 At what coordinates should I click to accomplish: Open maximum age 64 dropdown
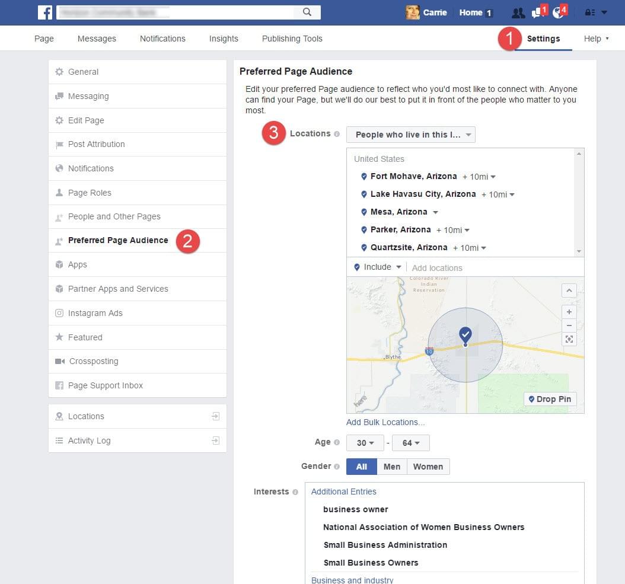pyautogui.click(x=411, y=443)
